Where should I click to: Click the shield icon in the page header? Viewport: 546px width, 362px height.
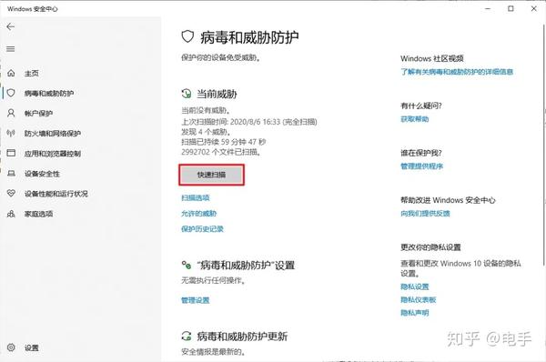click(x=187, y=36)
